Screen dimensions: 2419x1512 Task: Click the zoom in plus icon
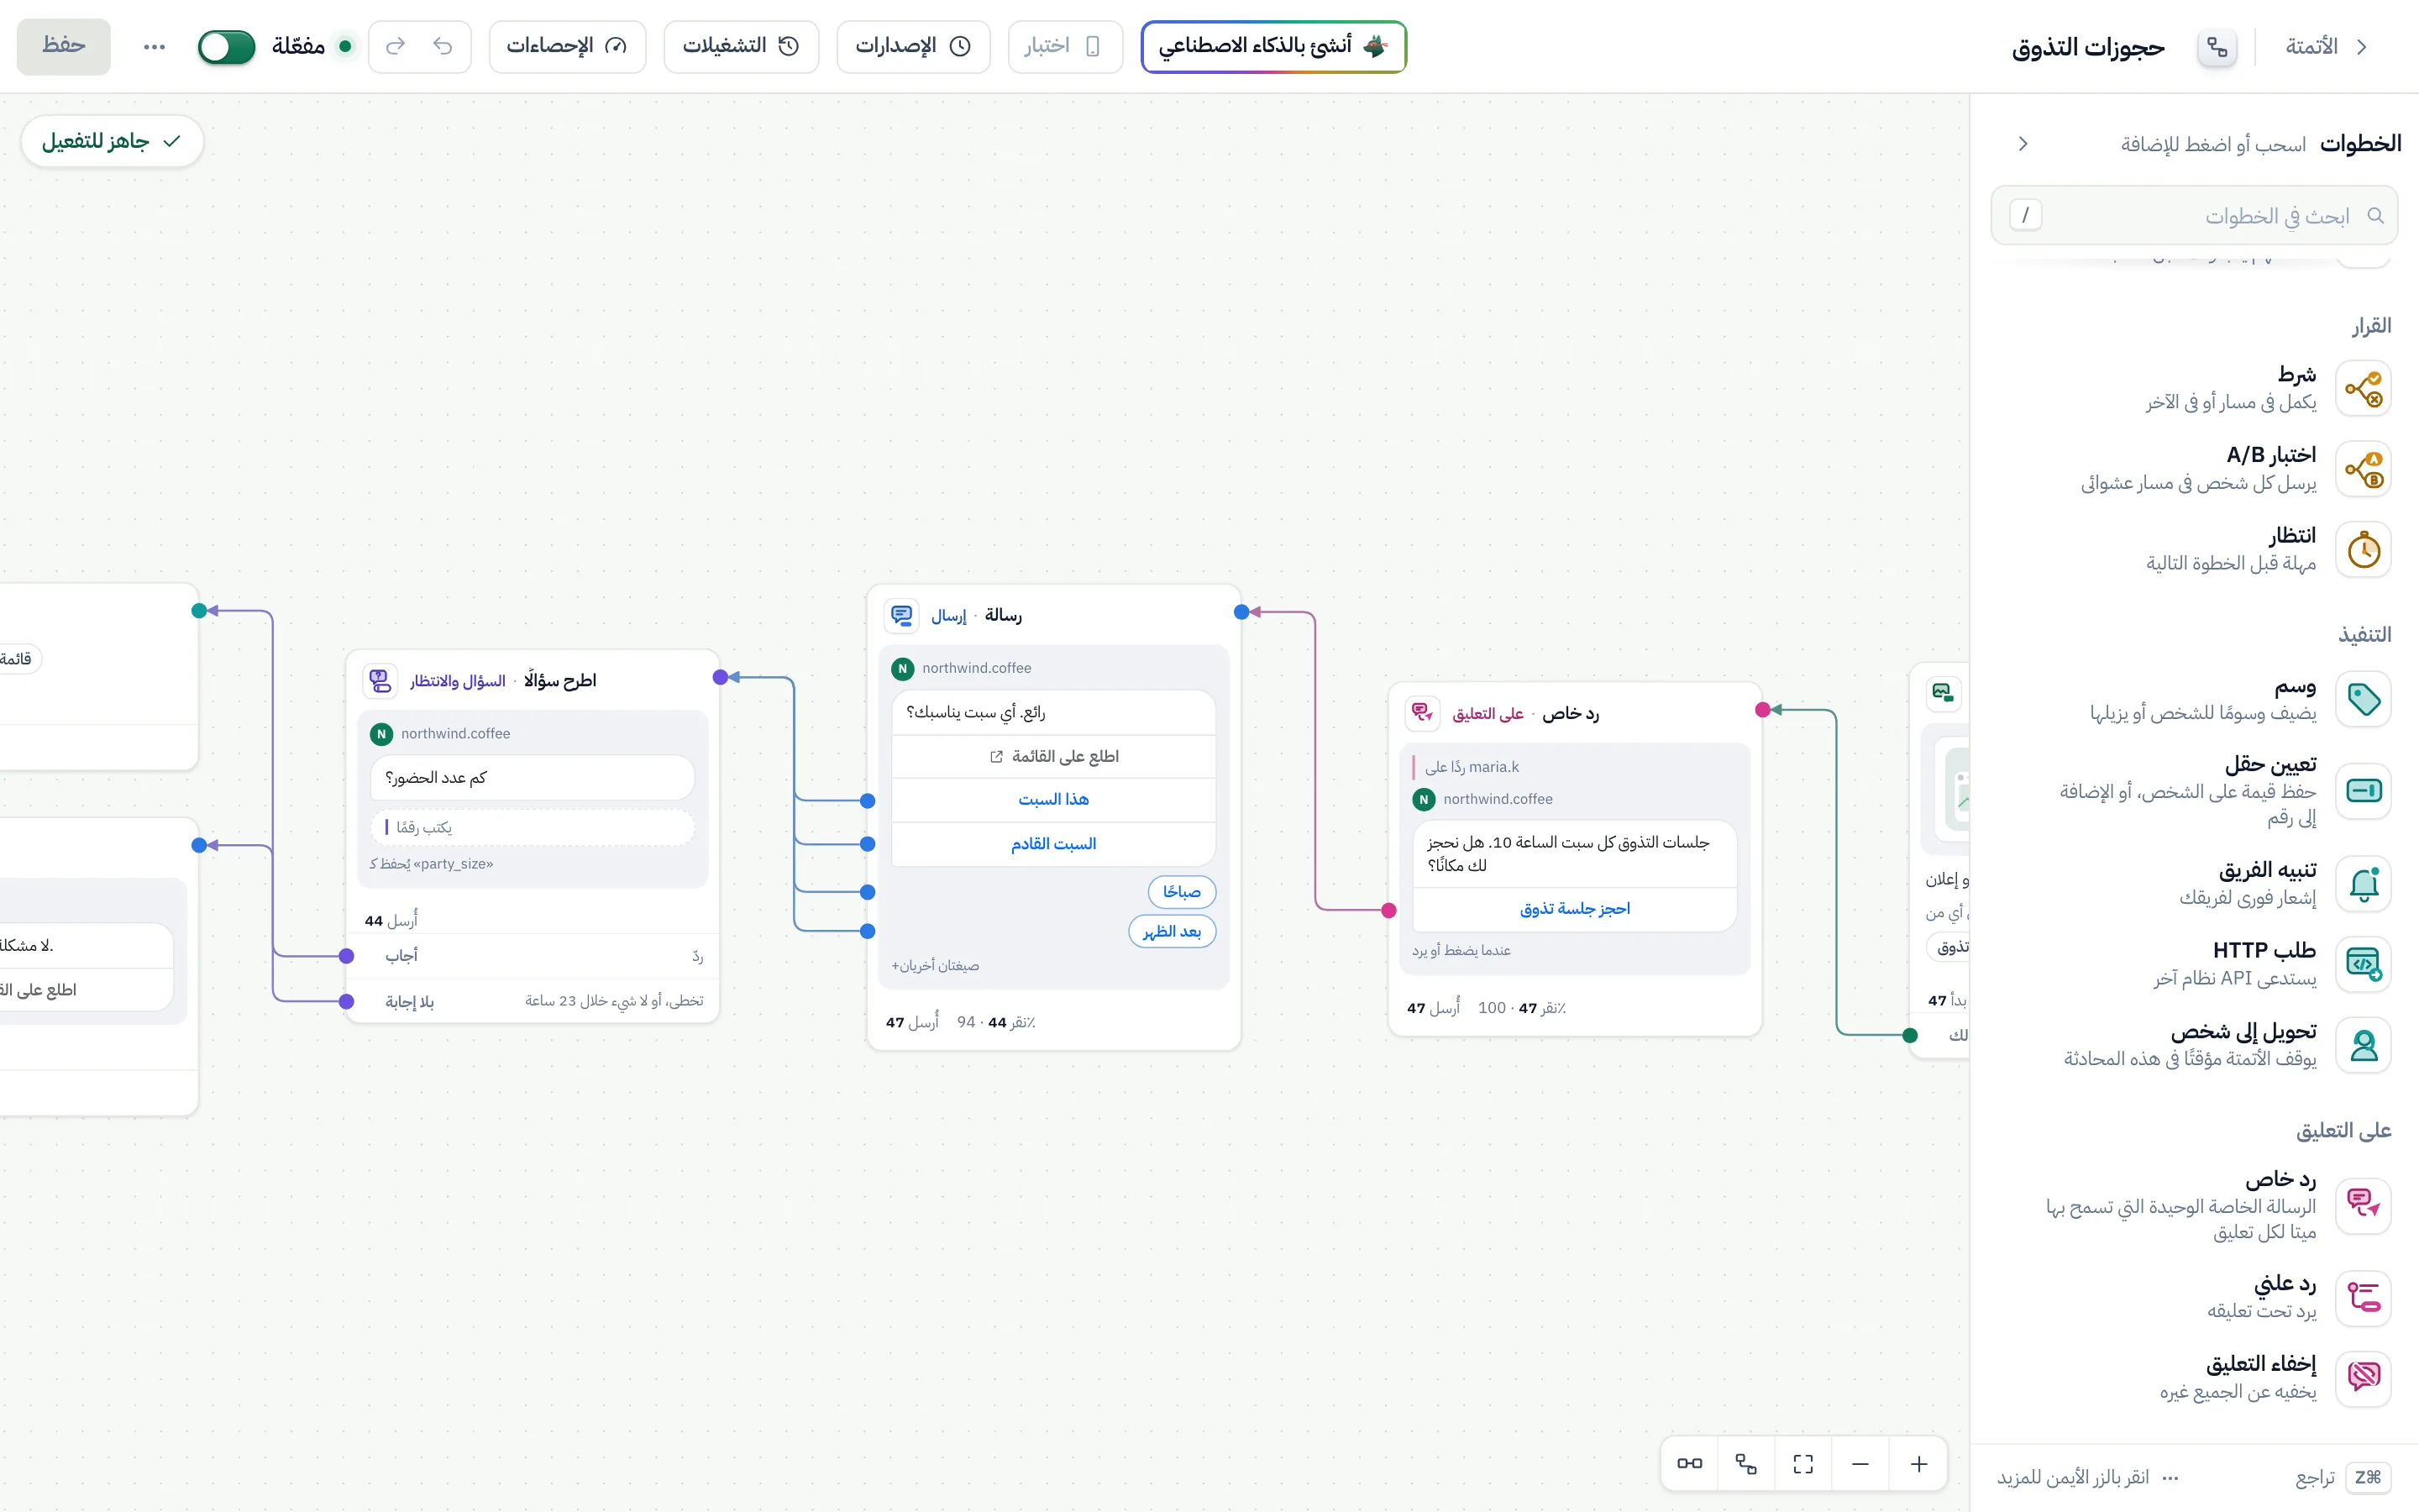tap(1918, 1464)
